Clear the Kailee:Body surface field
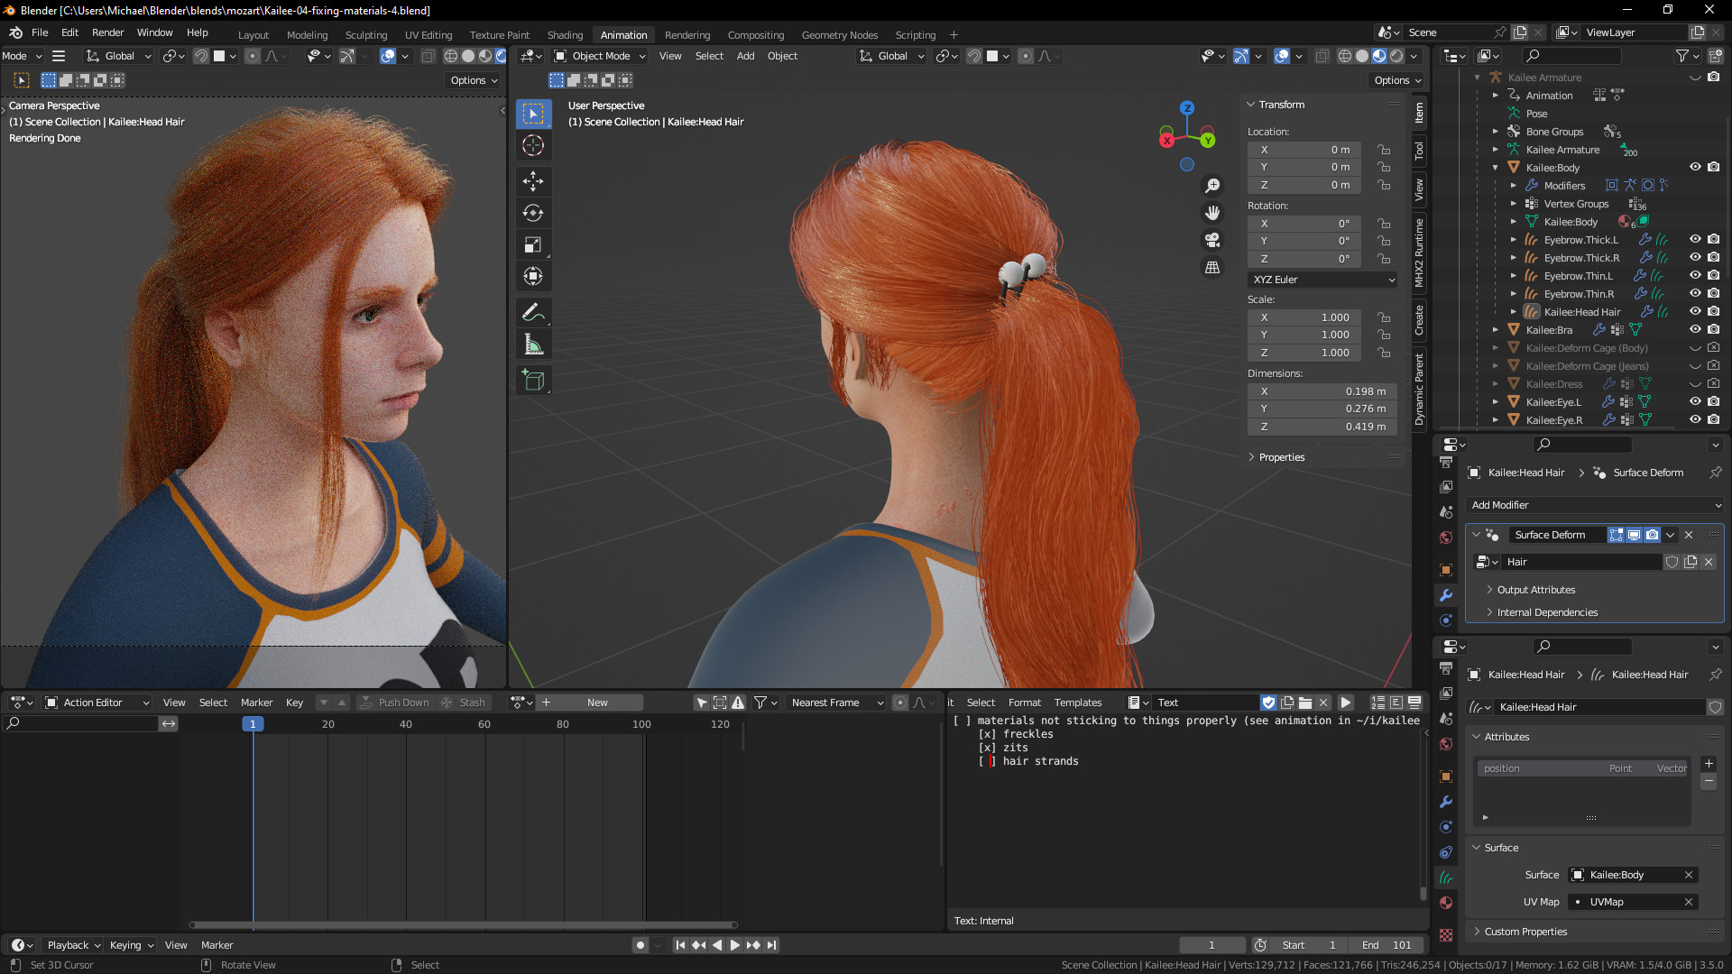 [x=1689, y=875]
